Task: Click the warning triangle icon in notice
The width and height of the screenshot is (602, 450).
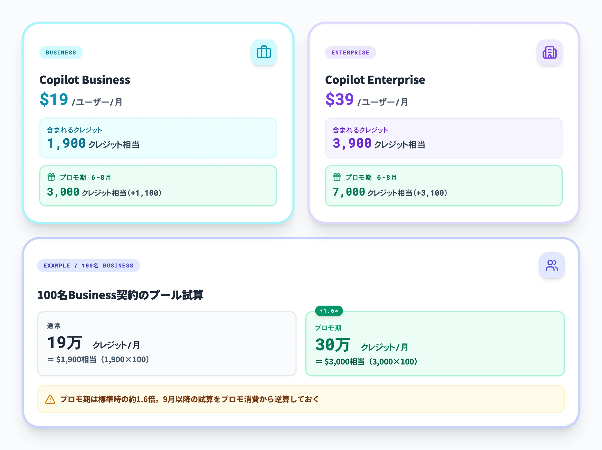Action: (50, 399)
